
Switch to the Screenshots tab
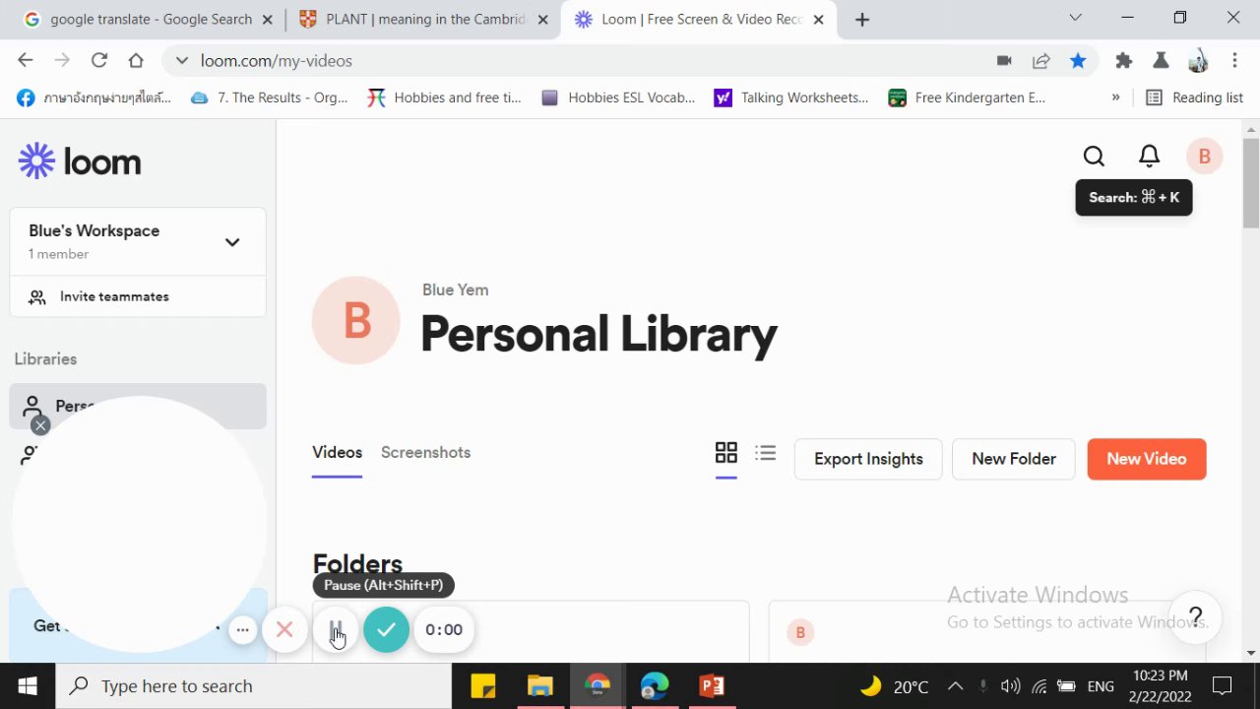point(425,453)
